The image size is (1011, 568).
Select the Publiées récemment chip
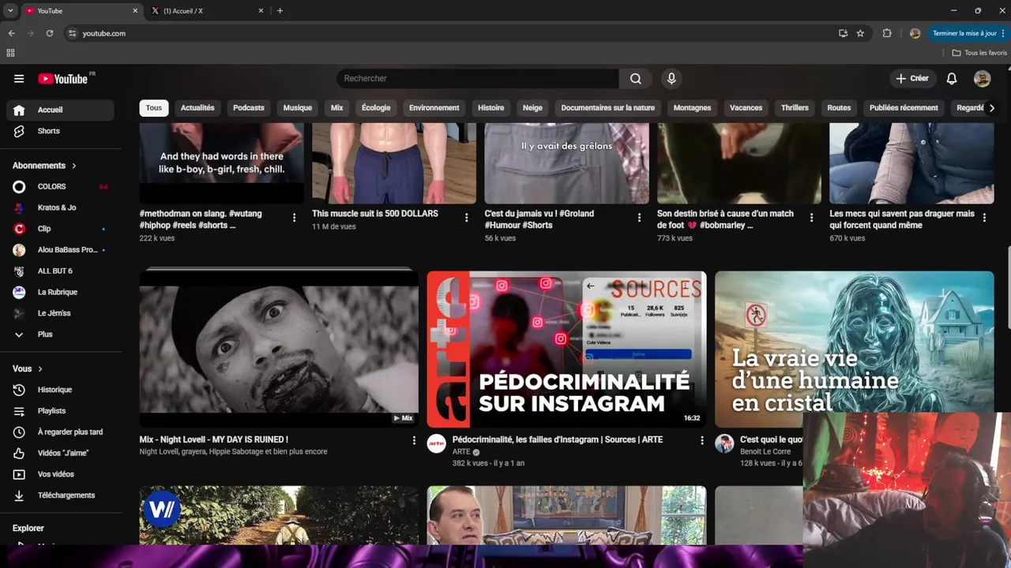(x=904, y=108)
